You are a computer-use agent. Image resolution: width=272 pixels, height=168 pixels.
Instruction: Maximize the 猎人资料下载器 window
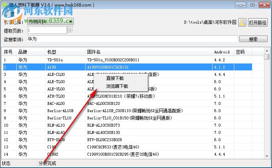point(252,5)
